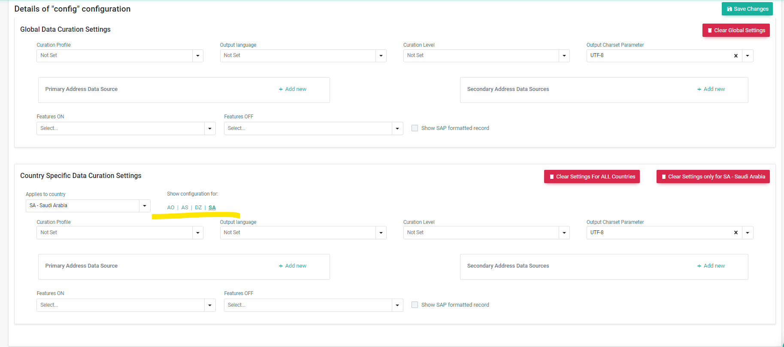Add new global Secondary Address Data Sources

pyautogui.click(x=711, y=89)
